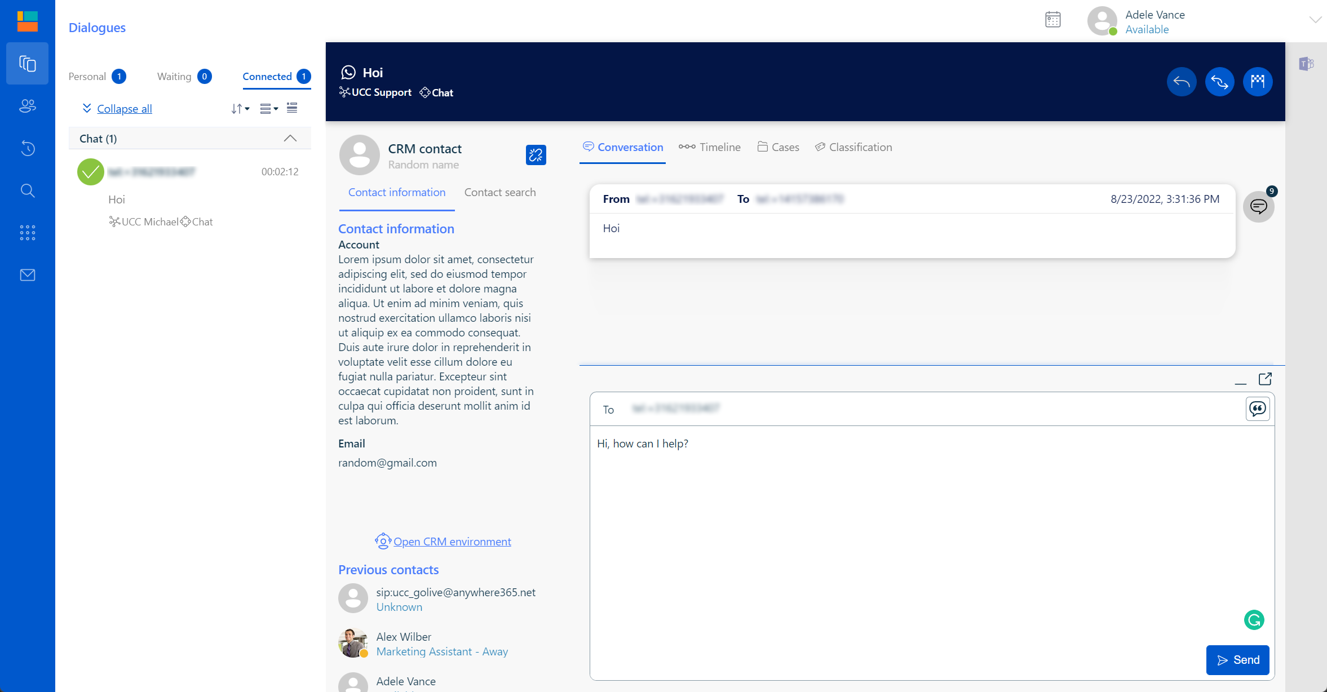Image resolution: width=1327 pixels, height=692 pixels.
Task: Click the green check accepted chat icon
Action: (x=90, y=172)
